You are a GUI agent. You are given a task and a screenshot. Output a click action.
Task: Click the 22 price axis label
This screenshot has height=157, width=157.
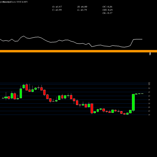pos(149,111)
